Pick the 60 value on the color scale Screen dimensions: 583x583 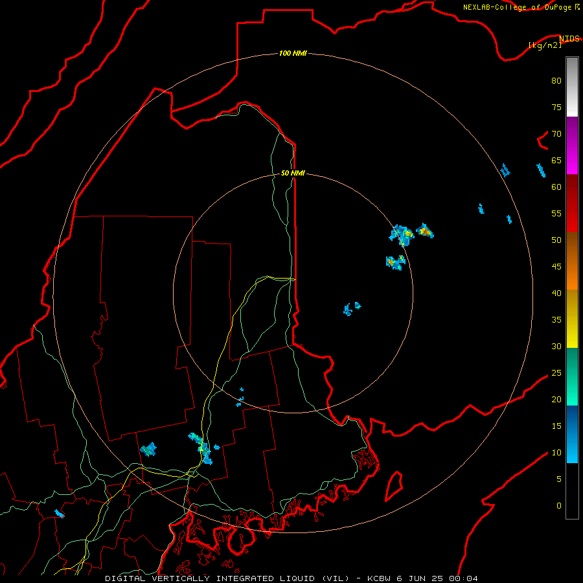pyautogui.click(x=556, y=187)
